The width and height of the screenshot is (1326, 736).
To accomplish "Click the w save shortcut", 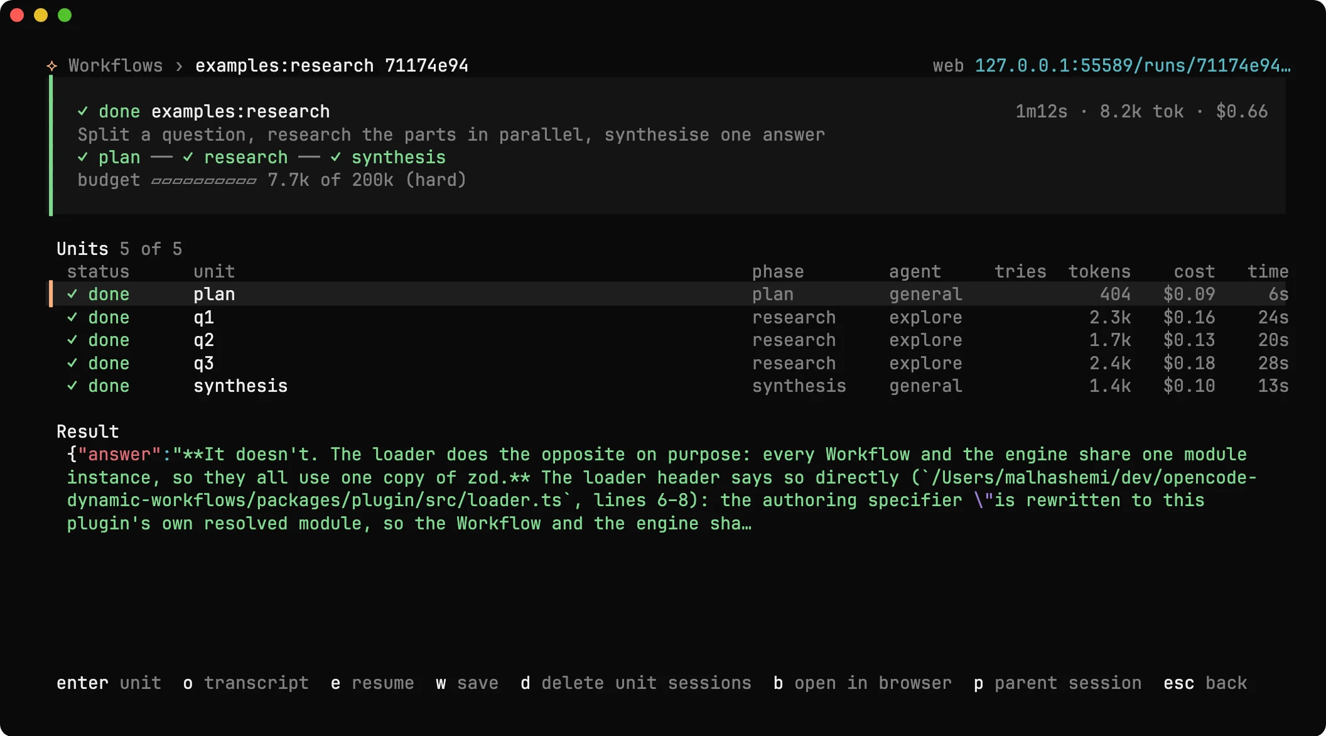I will pyautogui.click(x=467, y=683).
